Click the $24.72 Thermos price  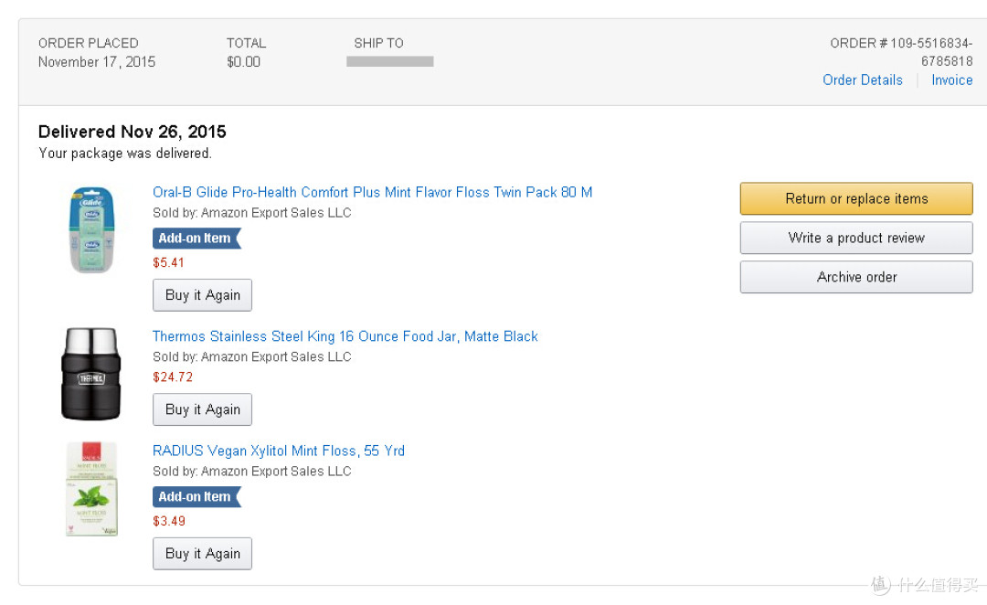[173, 377]
